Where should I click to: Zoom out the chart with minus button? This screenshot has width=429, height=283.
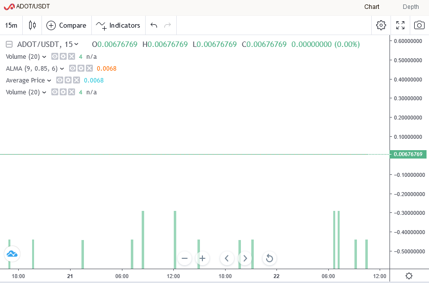[185, 258]
